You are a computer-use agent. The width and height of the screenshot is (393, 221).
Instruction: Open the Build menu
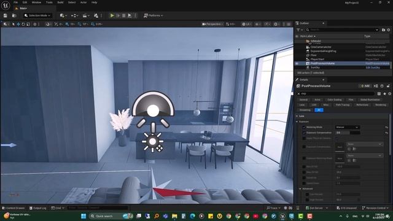60,2
